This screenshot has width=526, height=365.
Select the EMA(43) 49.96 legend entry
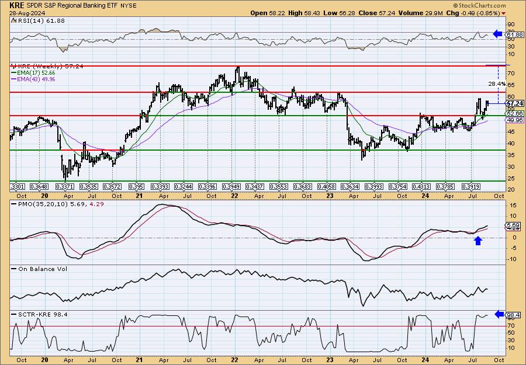coord(33,79)
